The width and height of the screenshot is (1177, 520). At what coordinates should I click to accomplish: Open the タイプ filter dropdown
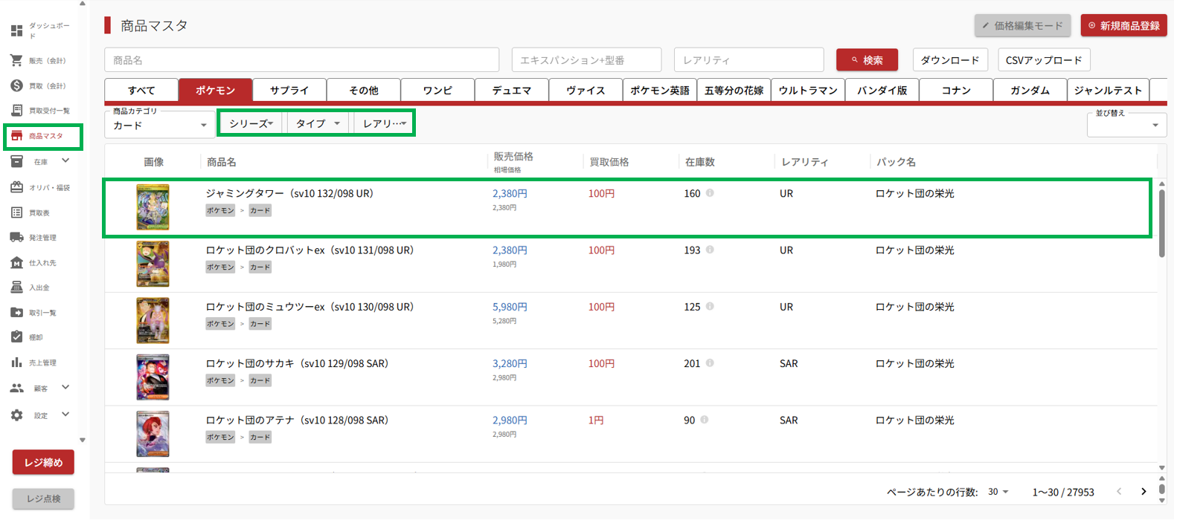(318, 123)
